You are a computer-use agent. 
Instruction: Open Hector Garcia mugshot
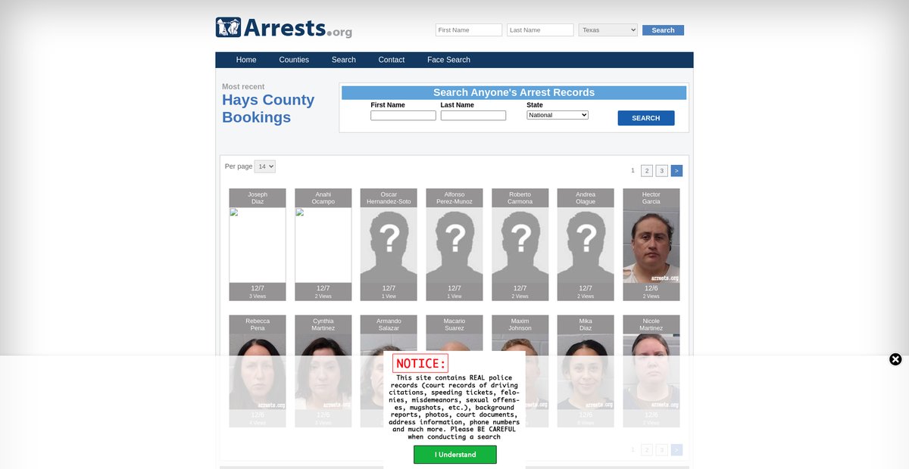click(651, 245)
